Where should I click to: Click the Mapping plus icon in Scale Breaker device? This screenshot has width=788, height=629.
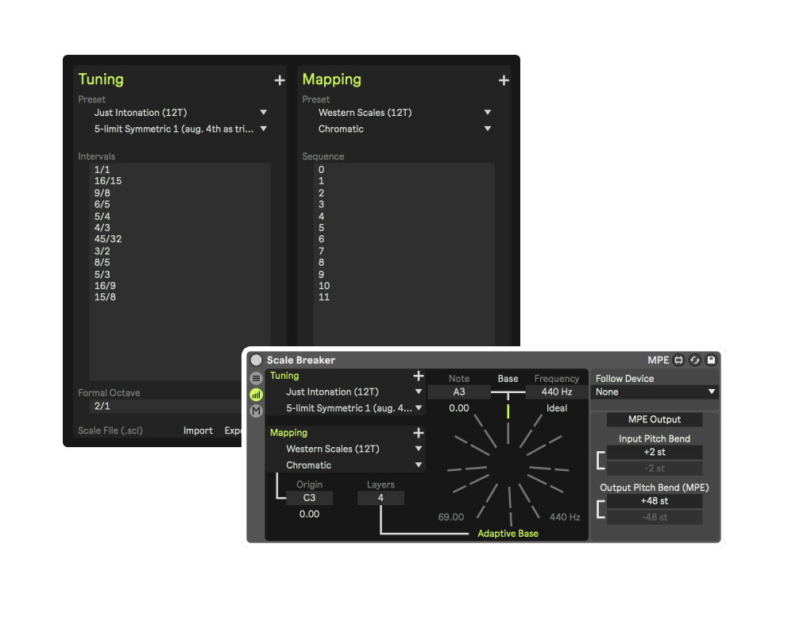point(418,433)
